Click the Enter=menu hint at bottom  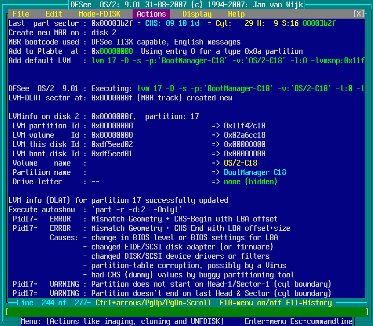pyautogui.click(x=265, y=321)
